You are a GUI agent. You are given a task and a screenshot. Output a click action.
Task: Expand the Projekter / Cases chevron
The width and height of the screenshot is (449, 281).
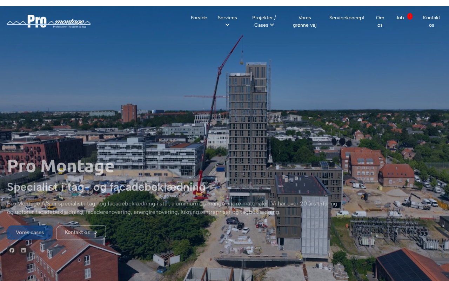point(272,25)
